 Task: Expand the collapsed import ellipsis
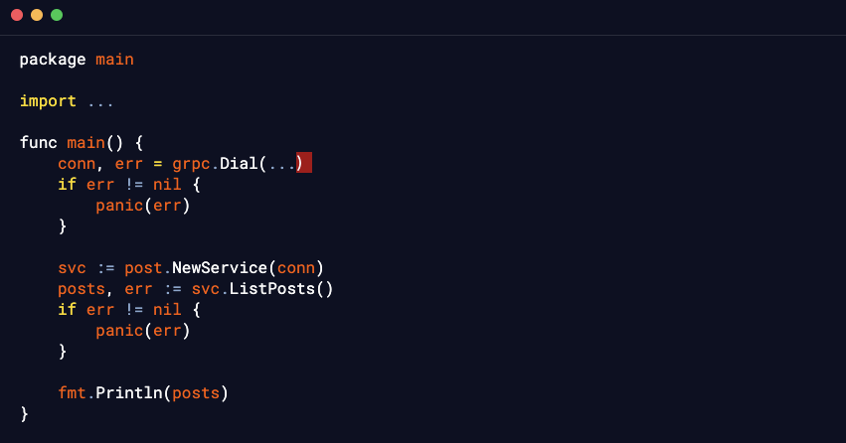tap(100, 101)
